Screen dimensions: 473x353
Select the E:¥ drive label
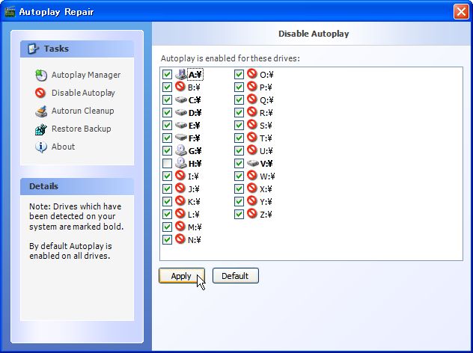[x=195, y=126]
